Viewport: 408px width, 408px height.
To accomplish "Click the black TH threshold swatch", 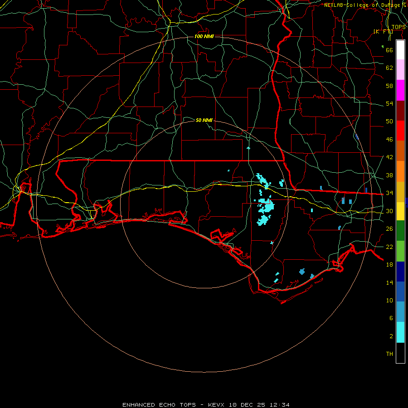I will 400,353.
